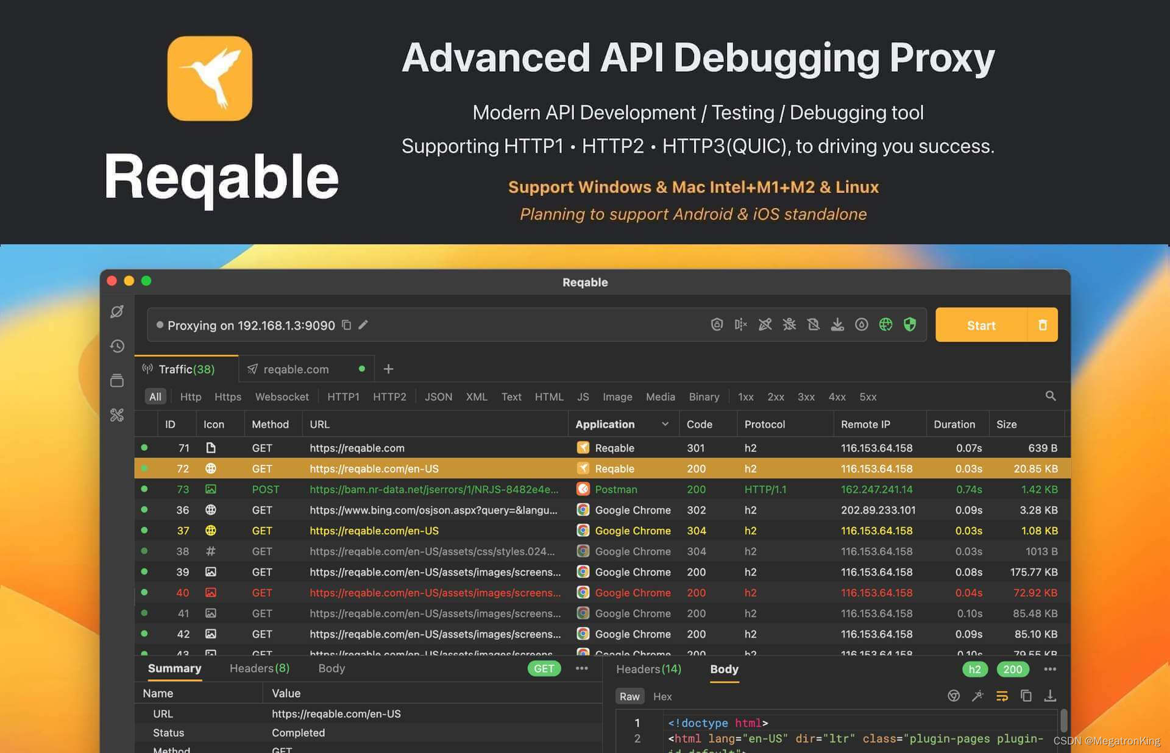Toggle word wrap in response body
The image size is (1170, 753).
coord(1002,696)
